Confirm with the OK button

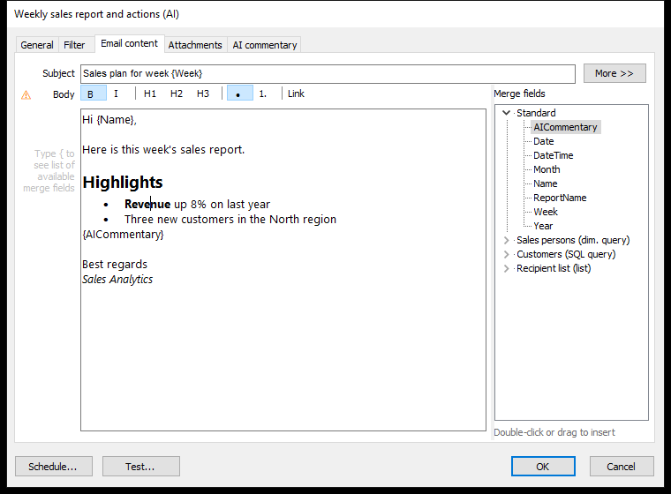(543, 466)
